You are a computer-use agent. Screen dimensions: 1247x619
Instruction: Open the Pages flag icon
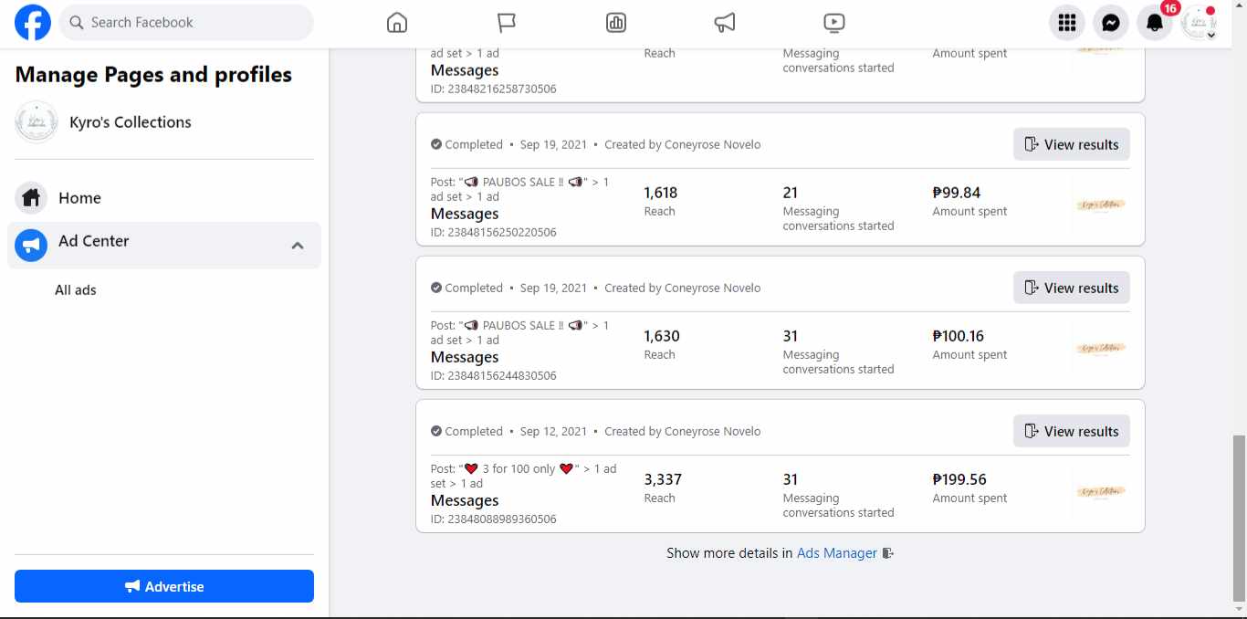tap(507, 23)
